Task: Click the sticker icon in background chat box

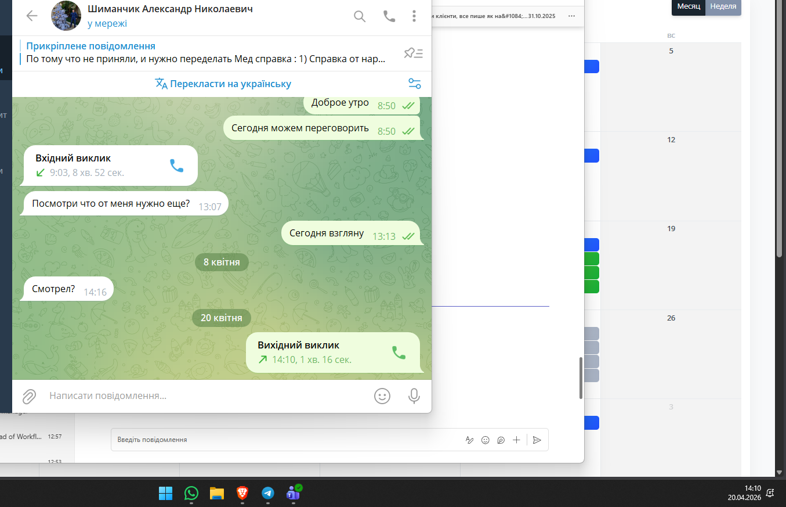Action: [501, 440]
